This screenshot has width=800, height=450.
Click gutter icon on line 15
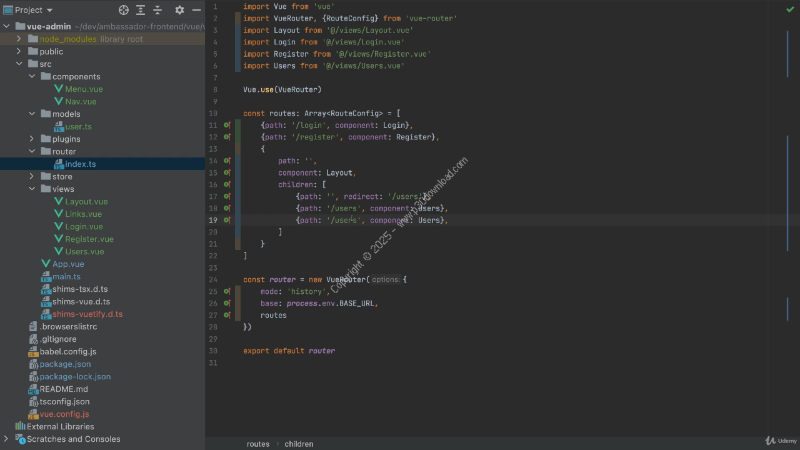pos(227,172)
